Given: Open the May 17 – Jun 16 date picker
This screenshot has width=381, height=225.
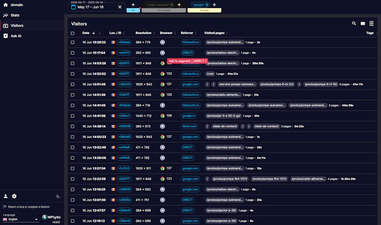Looking at the screenshot, I should (96, 7).
